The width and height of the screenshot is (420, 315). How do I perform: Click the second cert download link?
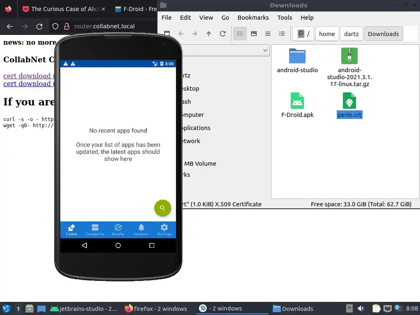pos(29,84)
